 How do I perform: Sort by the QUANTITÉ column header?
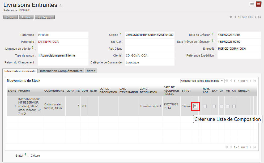[x=73, y=91]
